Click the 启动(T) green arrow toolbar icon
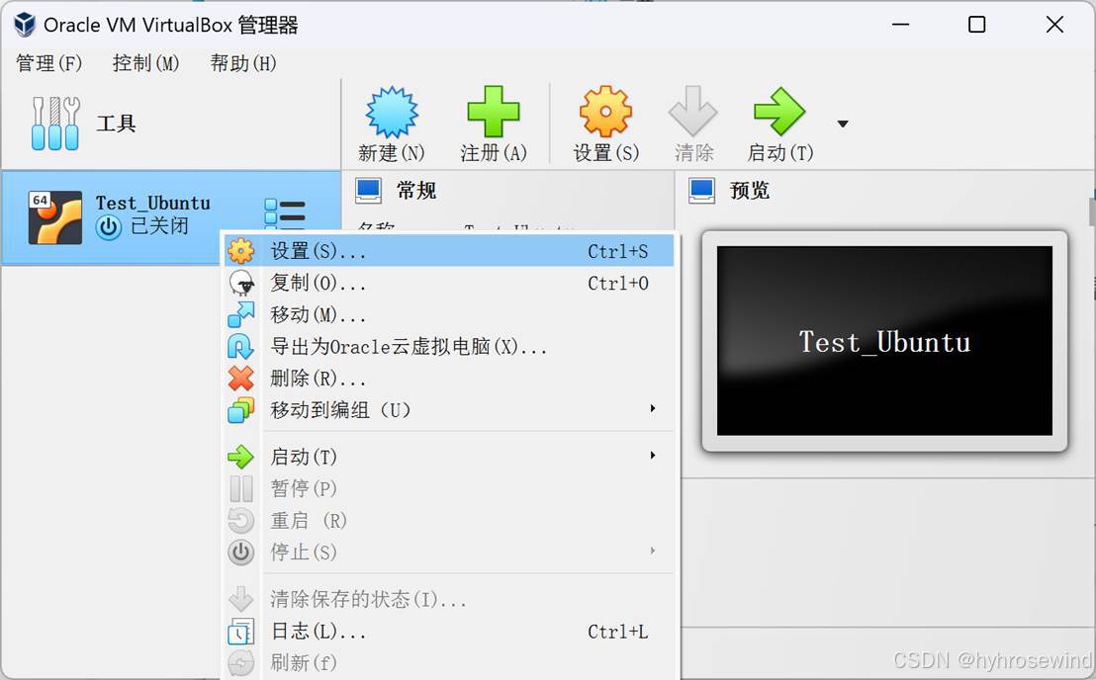The height and width of the screenshot is (680, 1096). click(x=779, y=112)
